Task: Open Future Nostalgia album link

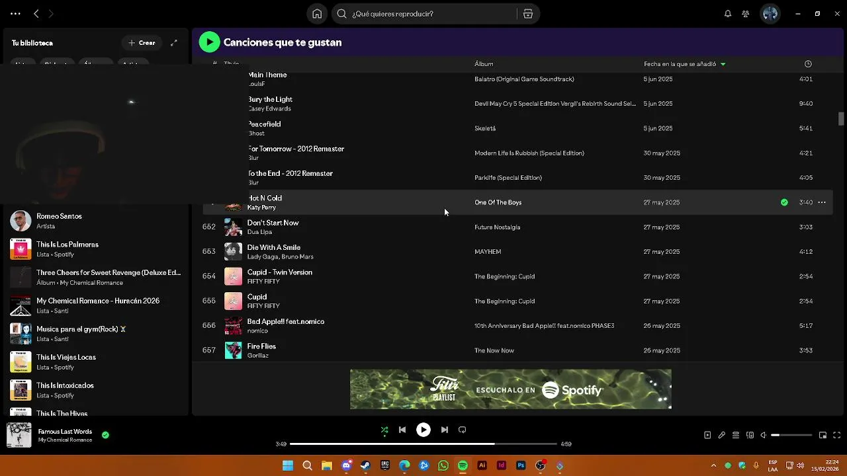Action: 497,227
